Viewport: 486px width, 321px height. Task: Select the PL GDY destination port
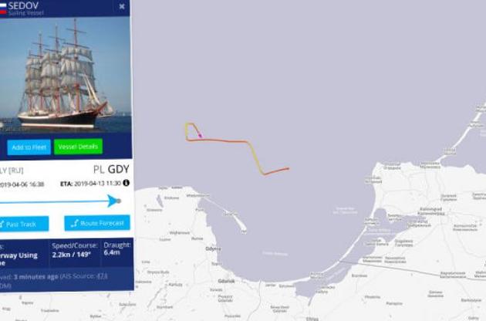[x=111, y=169]
